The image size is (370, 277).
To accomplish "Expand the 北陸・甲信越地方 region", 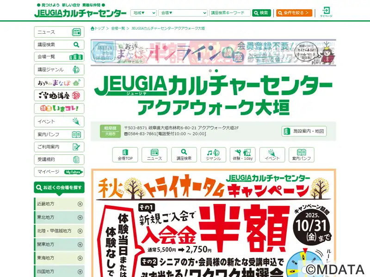I will click(x=59, y=231).
